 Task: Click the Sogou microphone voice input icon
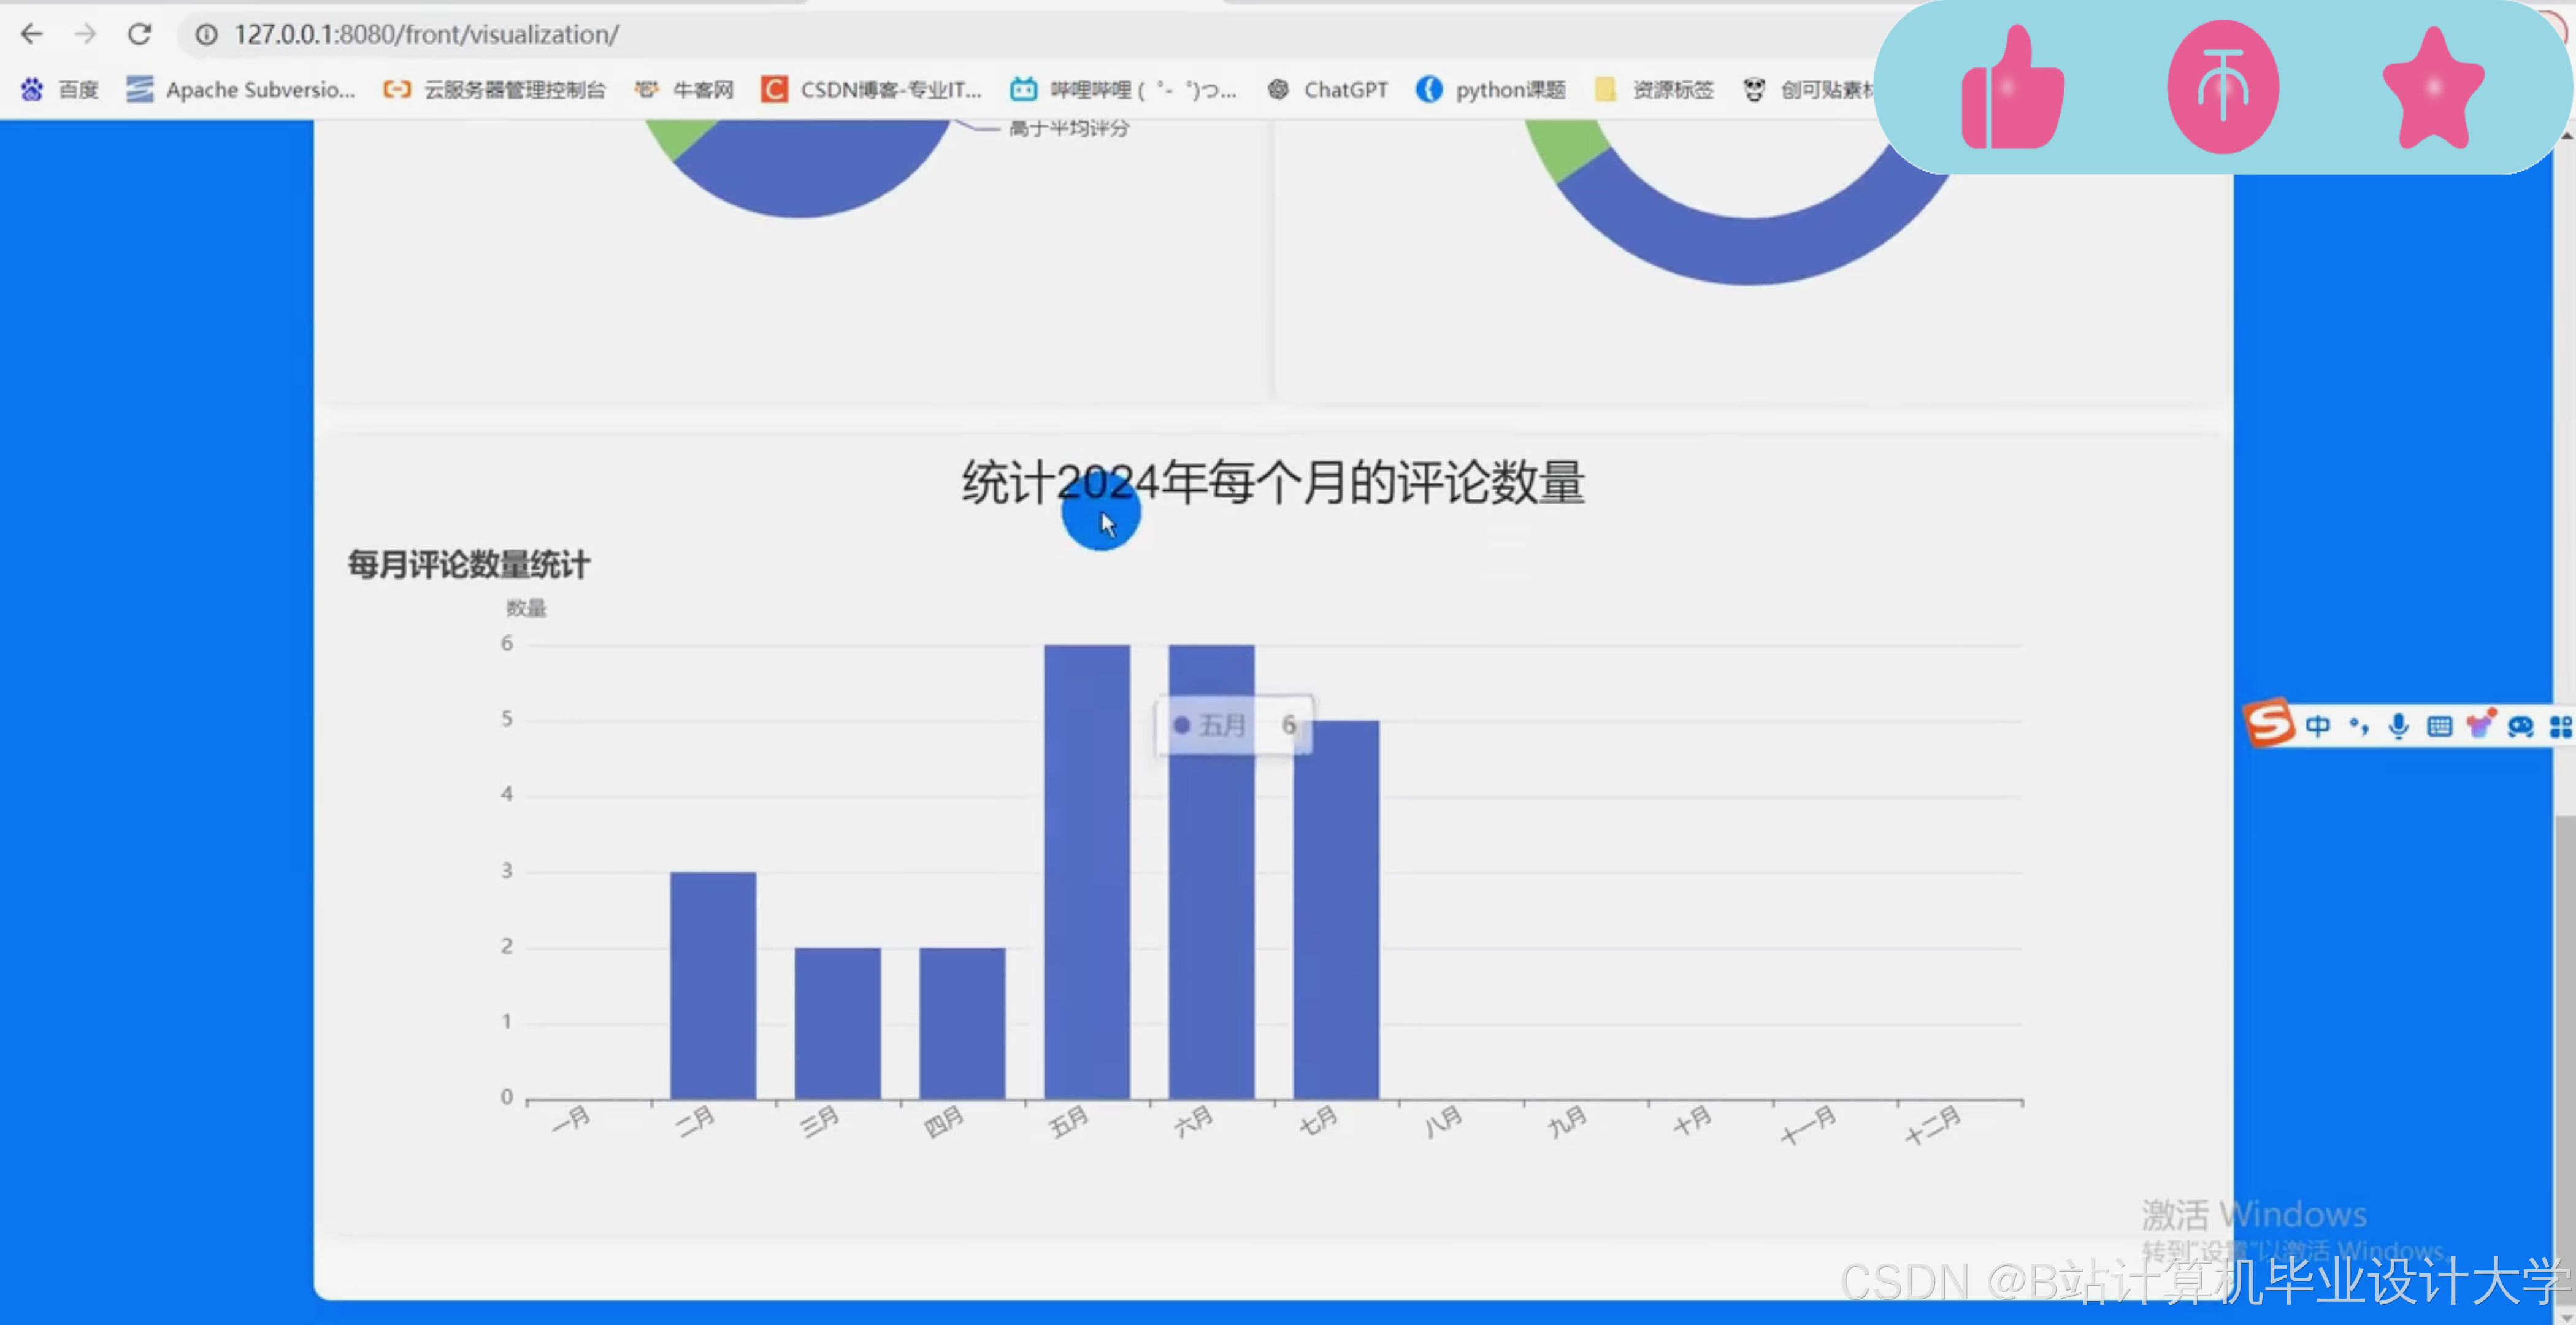[2398, 726]
